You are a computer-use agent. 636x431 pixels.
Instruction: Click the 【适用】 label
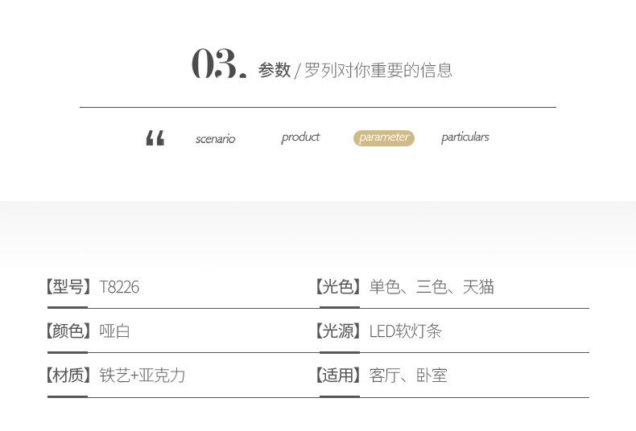[338, 376]
